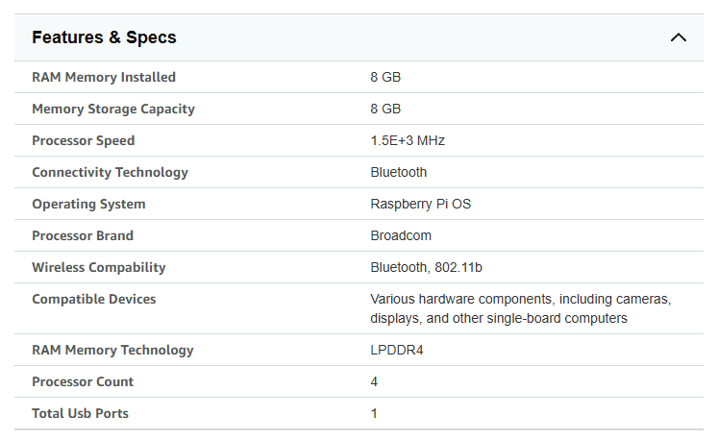The image size is (718, 440).
Task: Select the Bluetooth, 802.11b value
Action: 427,267
